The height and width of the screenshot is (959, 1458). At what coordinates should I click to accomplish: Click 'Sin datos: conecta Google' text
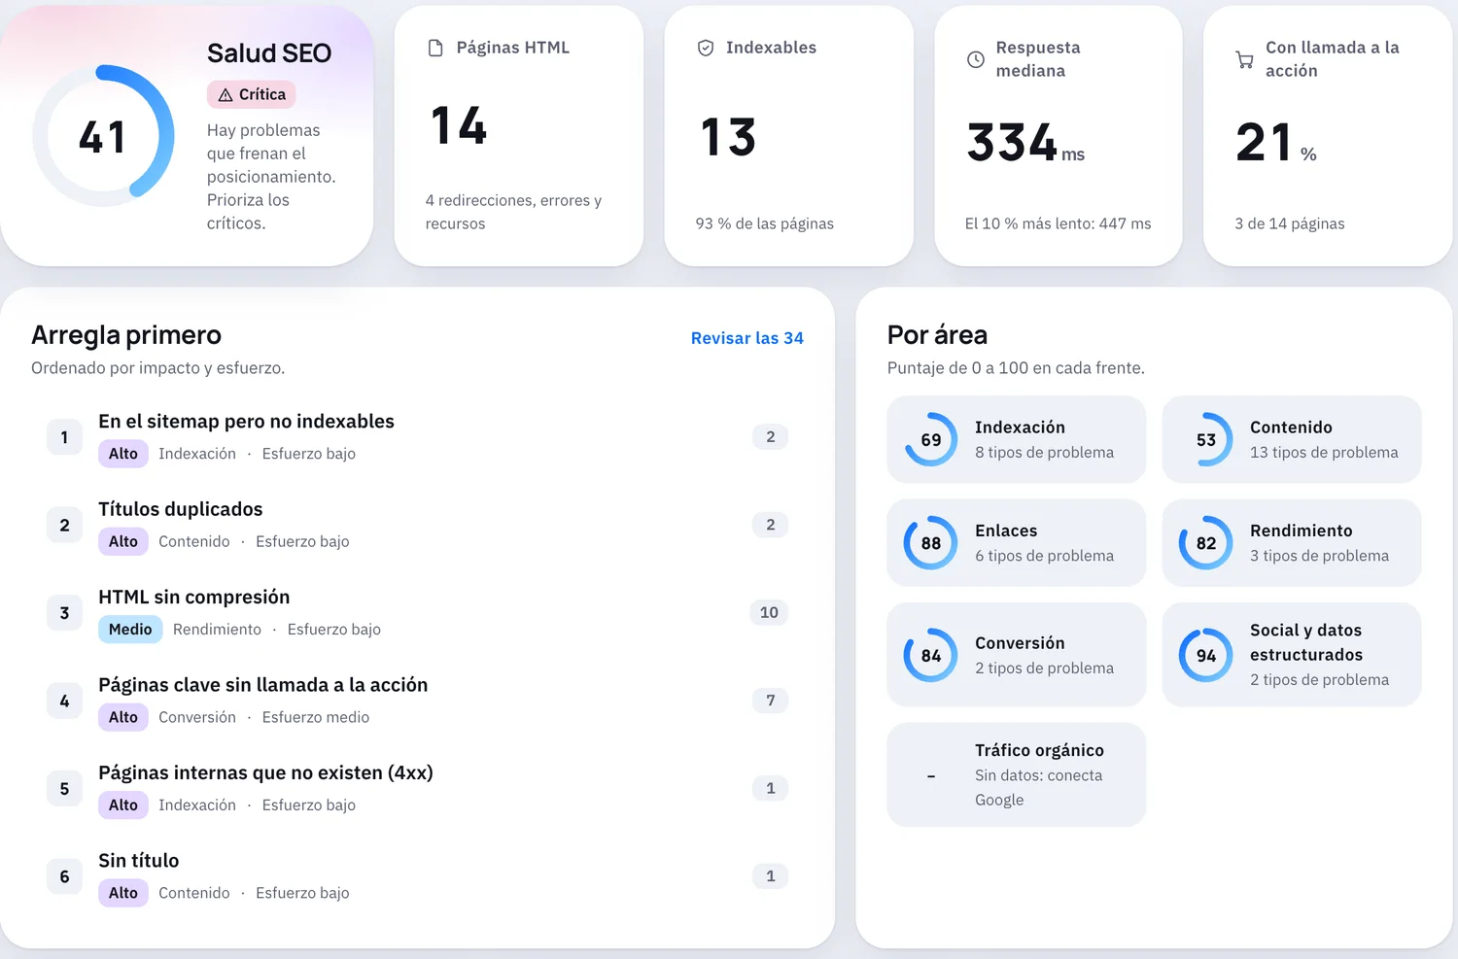[x=1039, y=788]
